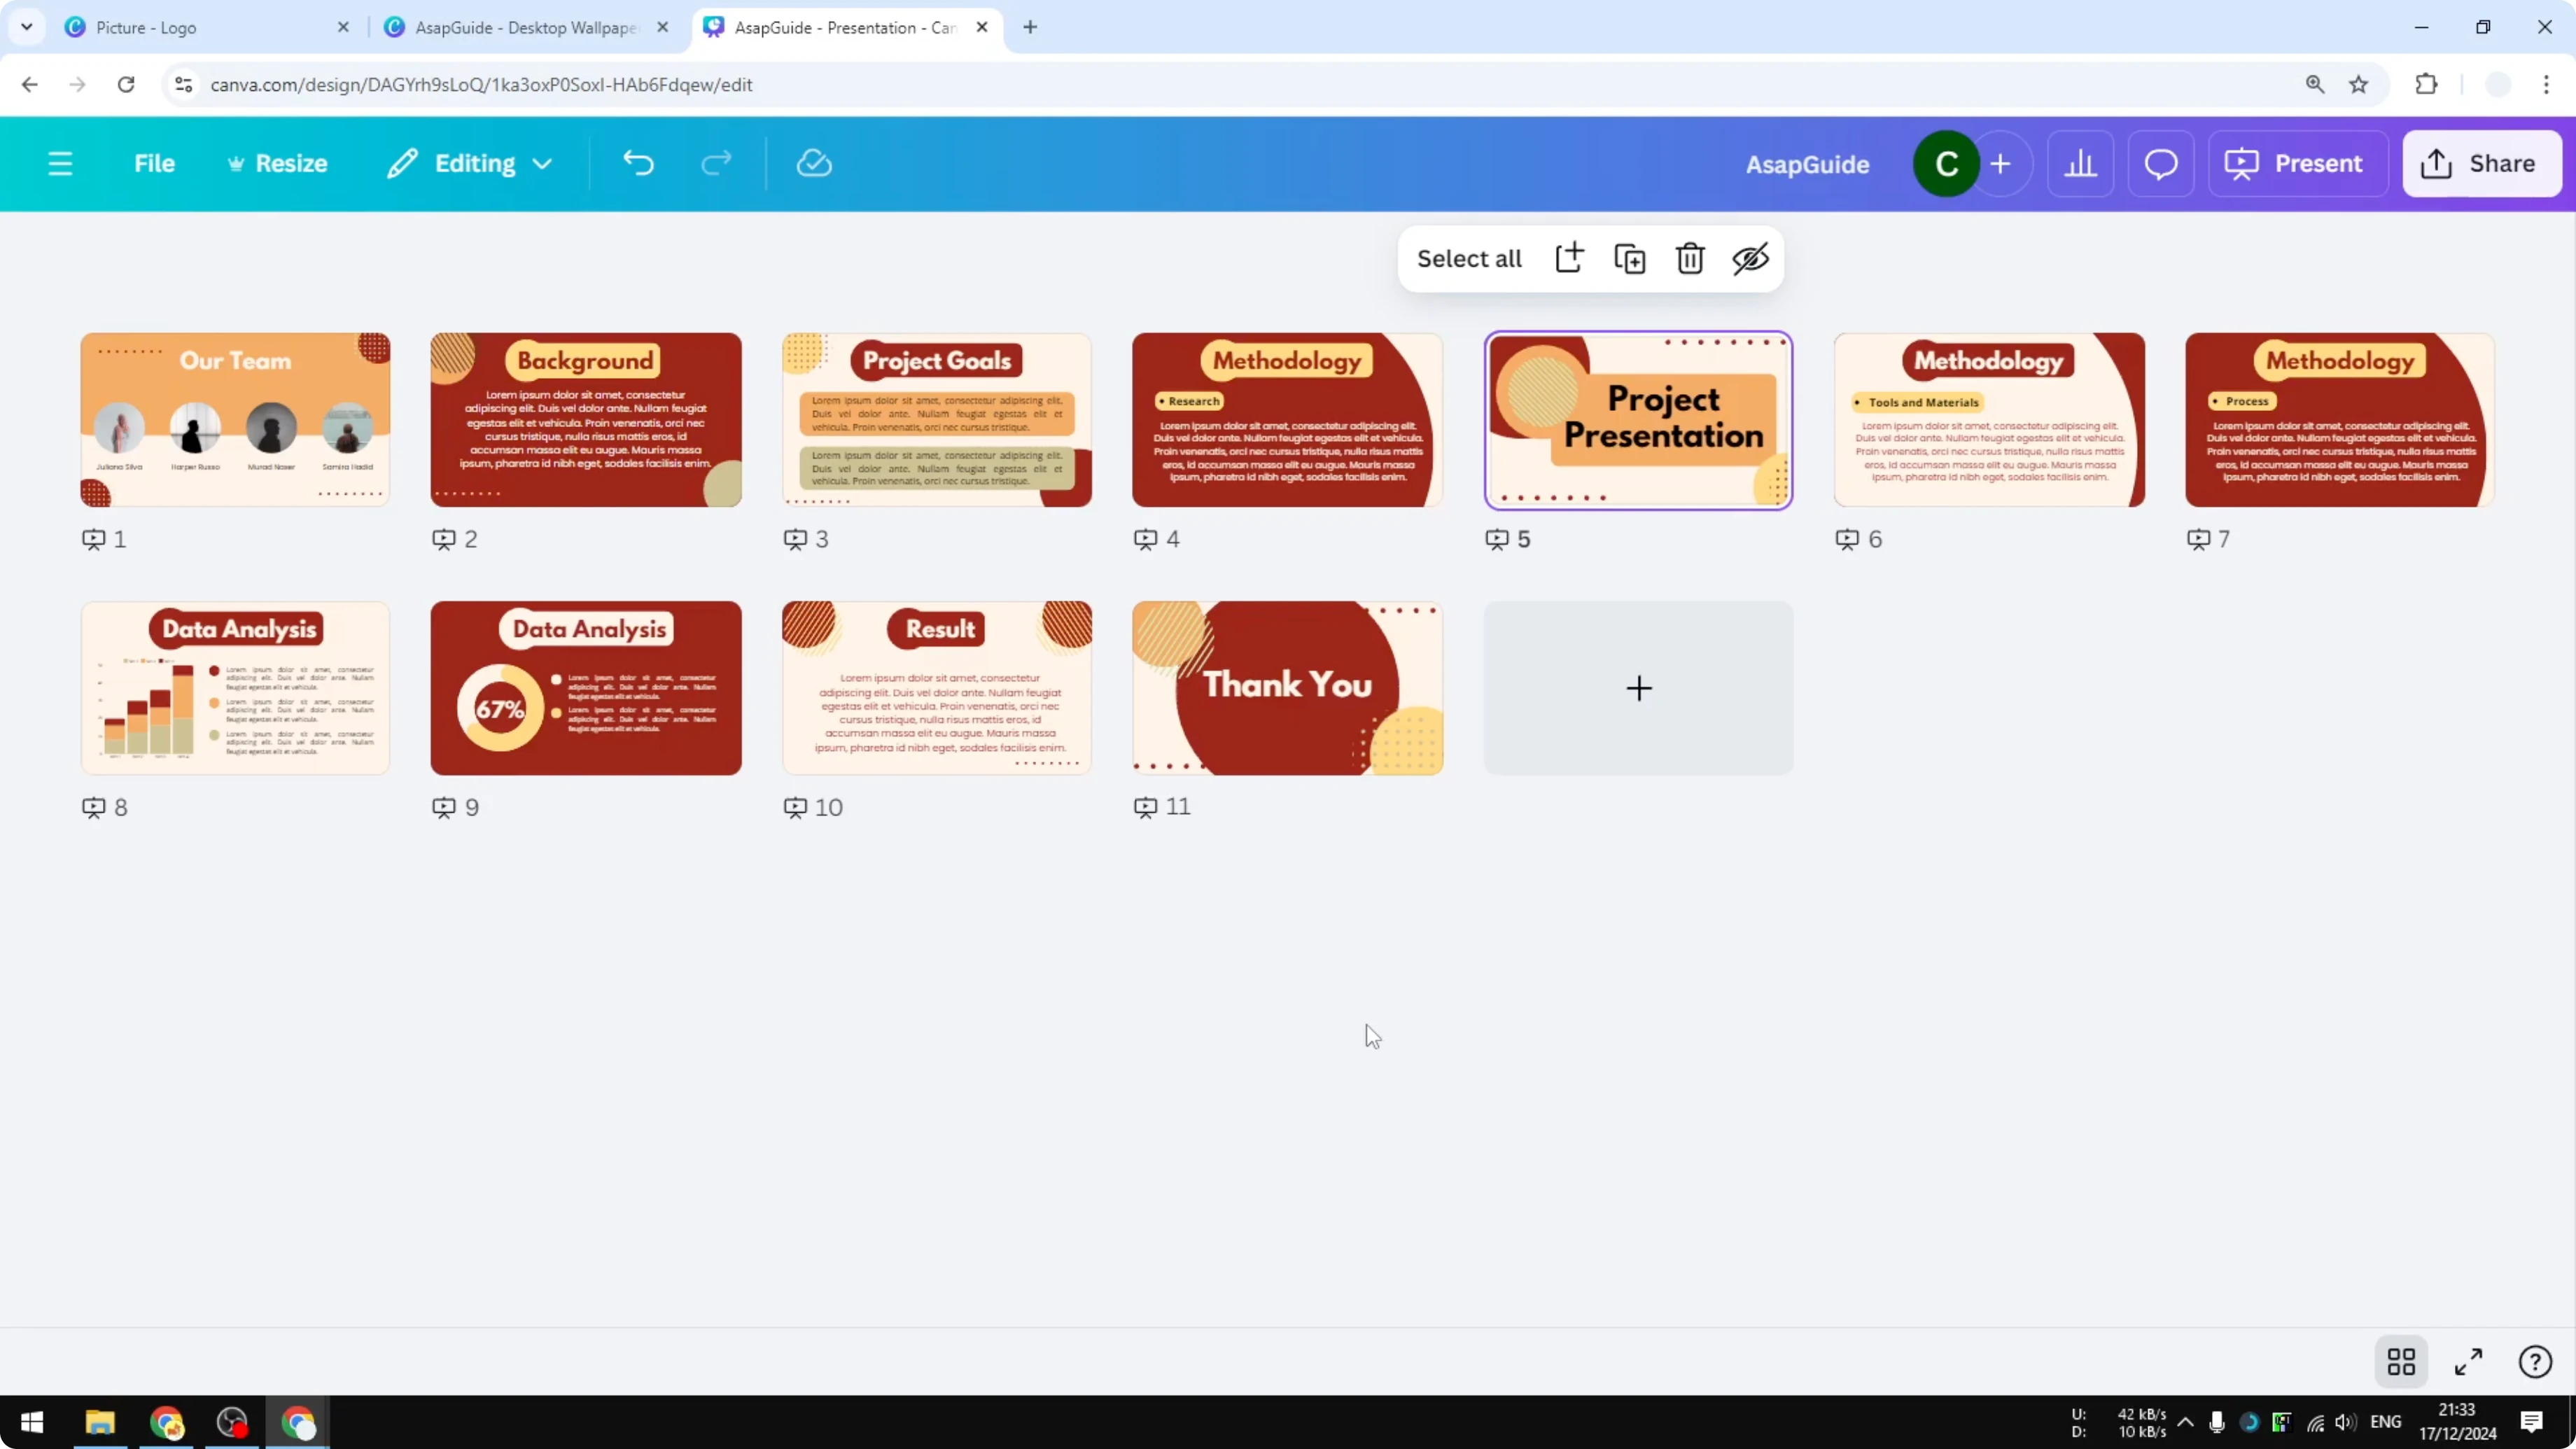This screenshot has height=1449, width=2576.
Task: Launch File Explorer from the taskbar
Action: point(99,1422)
